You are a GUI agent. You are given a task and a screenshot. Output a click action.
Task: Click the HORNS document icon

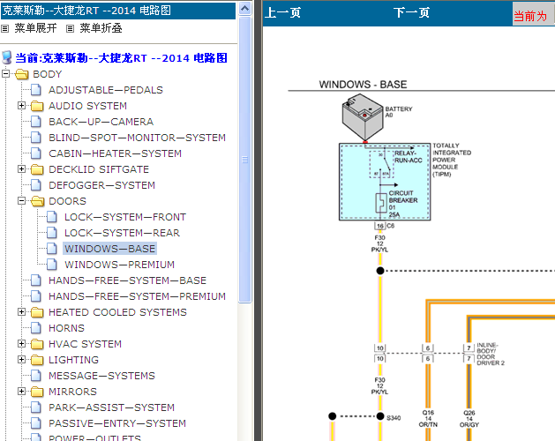pos(36,328)
